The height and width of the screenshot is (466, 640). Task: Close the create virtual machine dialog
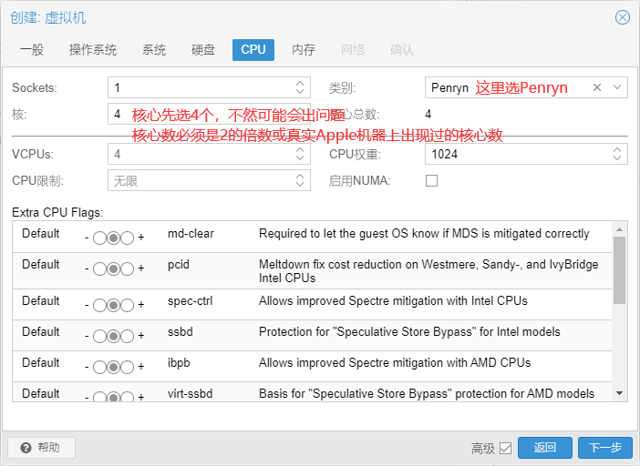tap(623, 17)
